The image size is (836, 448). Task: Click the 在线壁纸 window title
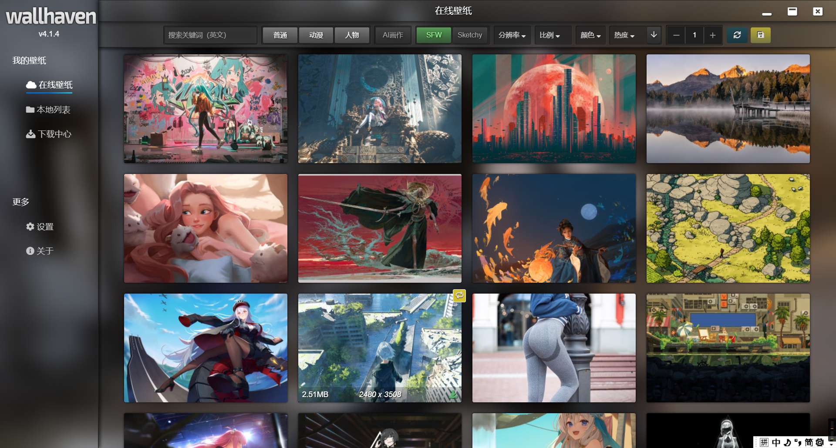click(x=453, y=10)
